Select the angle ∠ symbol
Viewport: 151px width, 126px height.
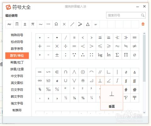[109, 81]
